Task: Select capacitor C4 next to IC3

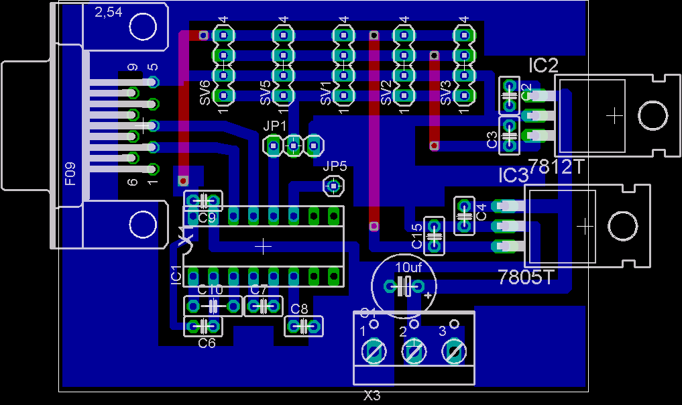Action: (464, 216)
